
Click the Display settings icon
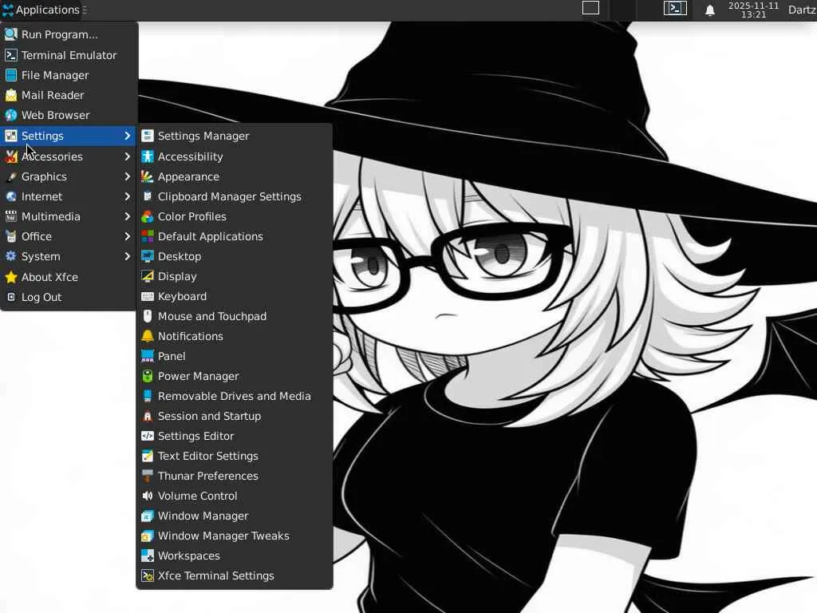(148, 275)
